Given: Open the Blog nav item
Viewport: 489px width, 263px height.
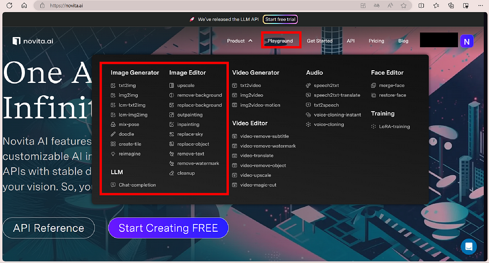Looking at the screenshot, I should click(403, 41).
